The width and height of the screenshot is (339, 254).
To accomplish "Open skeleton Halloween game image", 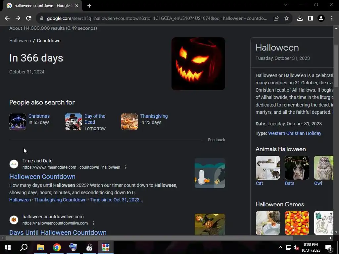I will (324, 223).
